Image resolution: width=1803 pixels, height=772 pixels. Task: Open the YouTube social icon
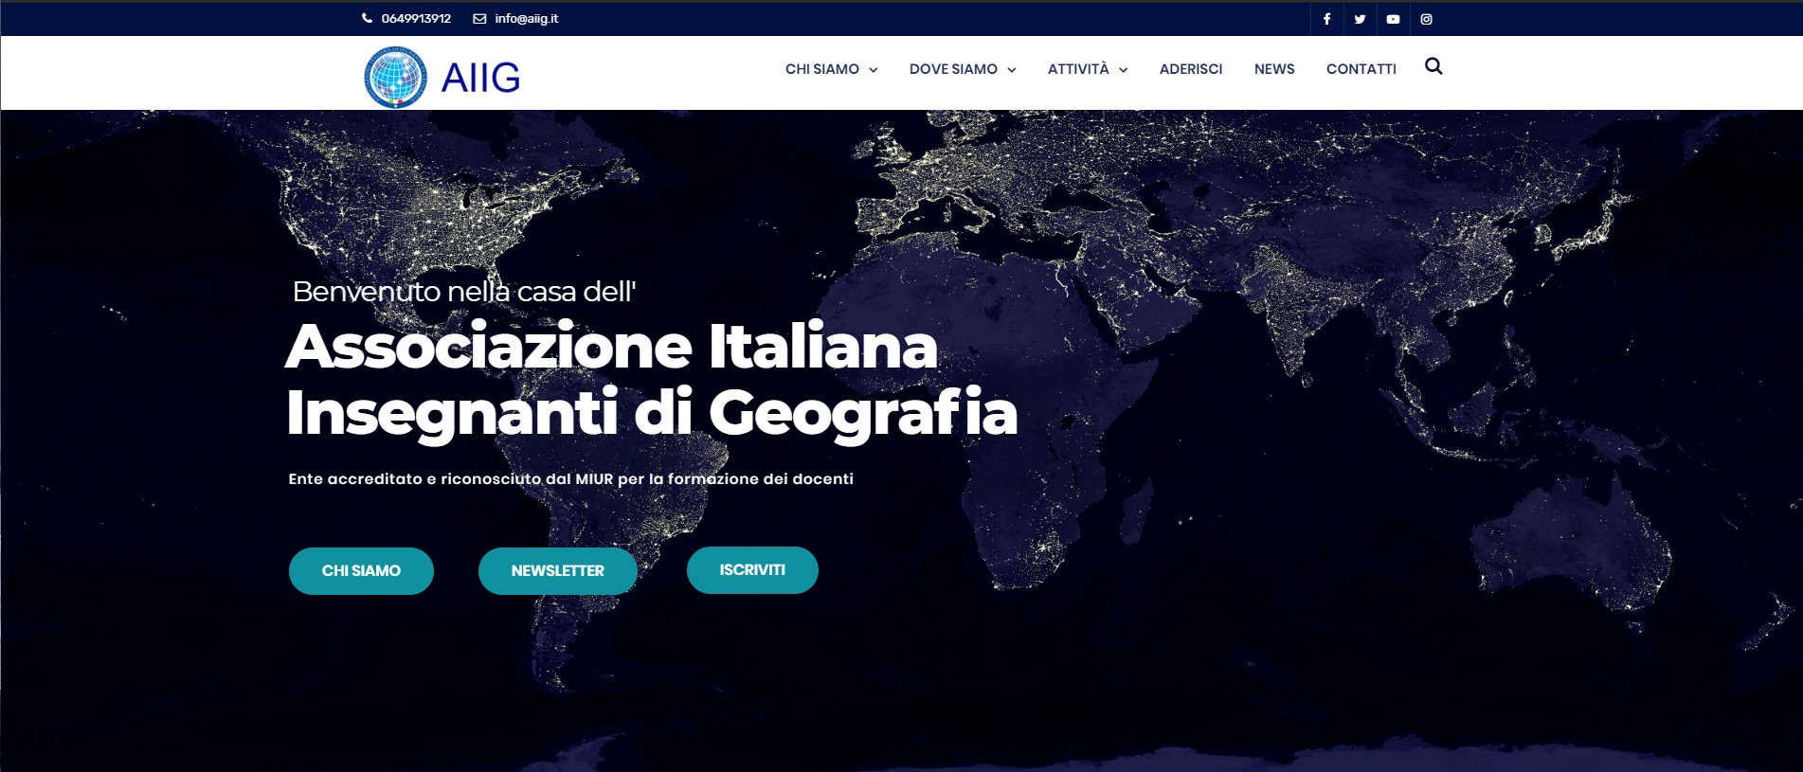[x=1393, y=19]
